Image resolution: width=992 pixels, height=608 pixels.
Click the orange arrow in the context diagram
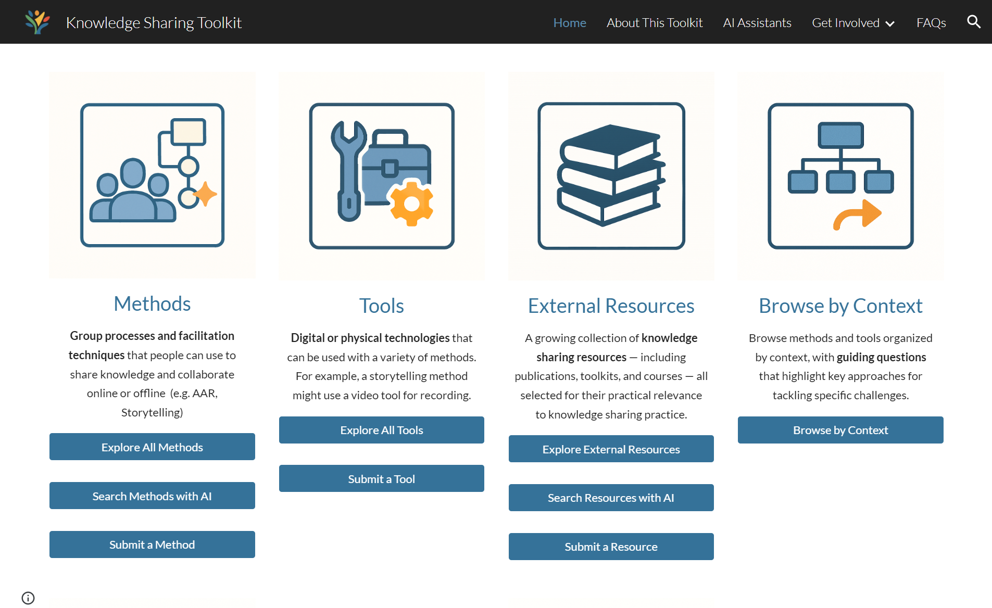pyautogui.click(x=858, y=213)
